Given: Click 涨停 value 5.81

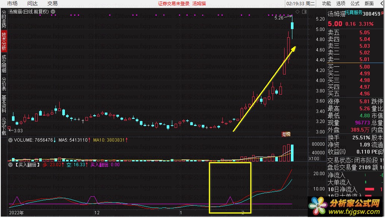Looking at the screenshot, I should (364, 101).
